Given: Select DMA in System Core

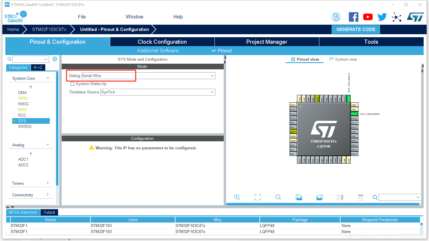Looking at the screenshot, I should pos(22,93).
